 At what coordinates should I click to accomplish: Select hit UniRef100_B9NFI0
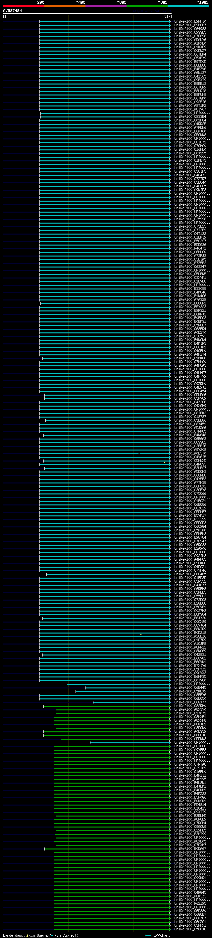pyautogui.click(x=190, y=22)
